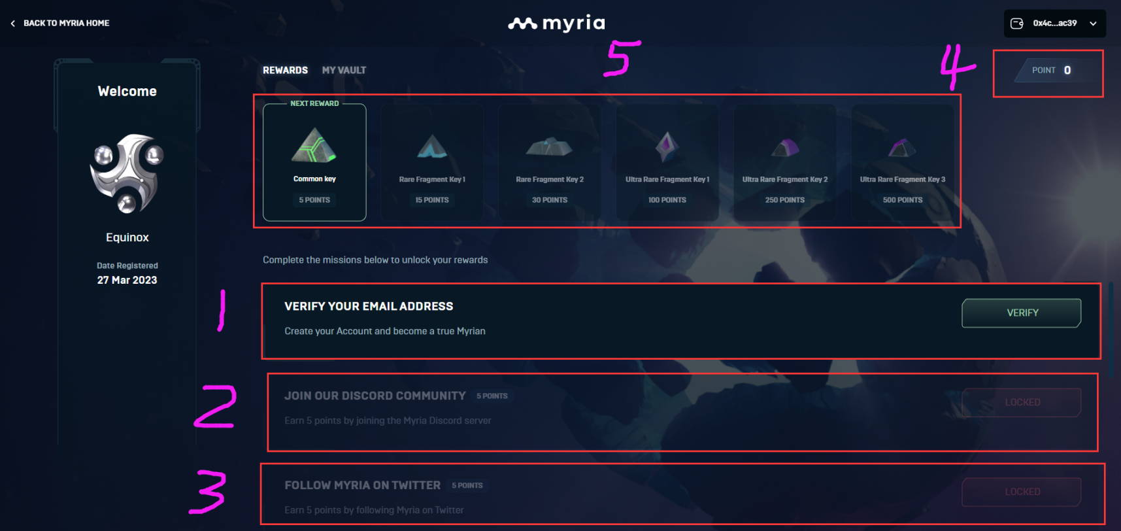Click the Rare Fragment Key 2 icon
Screen dimensions: 1121x531
549,146
